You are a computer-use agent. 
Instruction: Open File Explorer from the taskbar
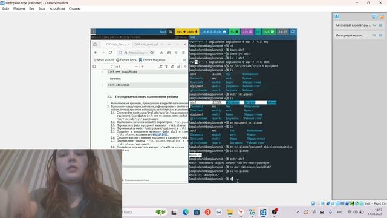point(230,212)
